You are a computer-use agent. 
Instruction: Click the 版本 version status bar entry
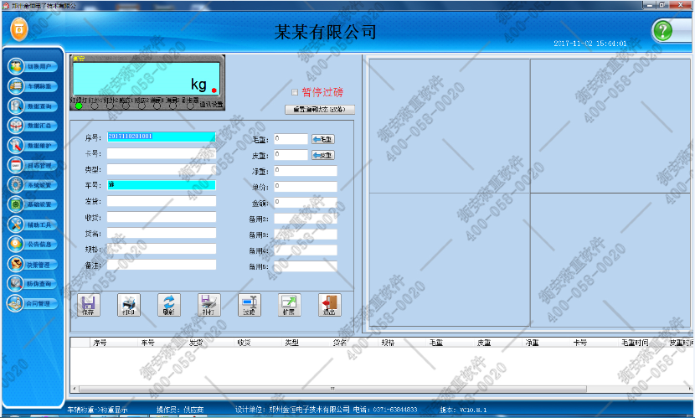463,410
